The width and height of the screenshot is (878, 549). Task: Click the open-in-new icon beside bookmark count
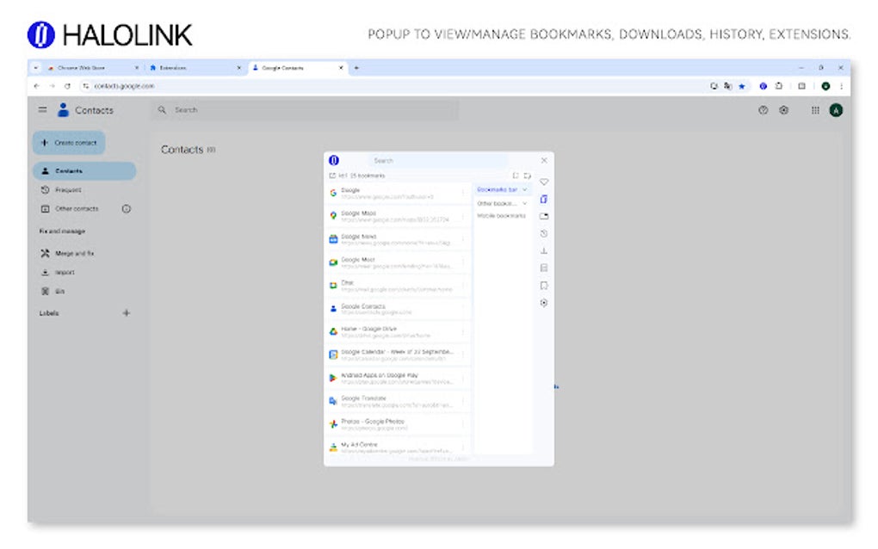tap(332, 176)
